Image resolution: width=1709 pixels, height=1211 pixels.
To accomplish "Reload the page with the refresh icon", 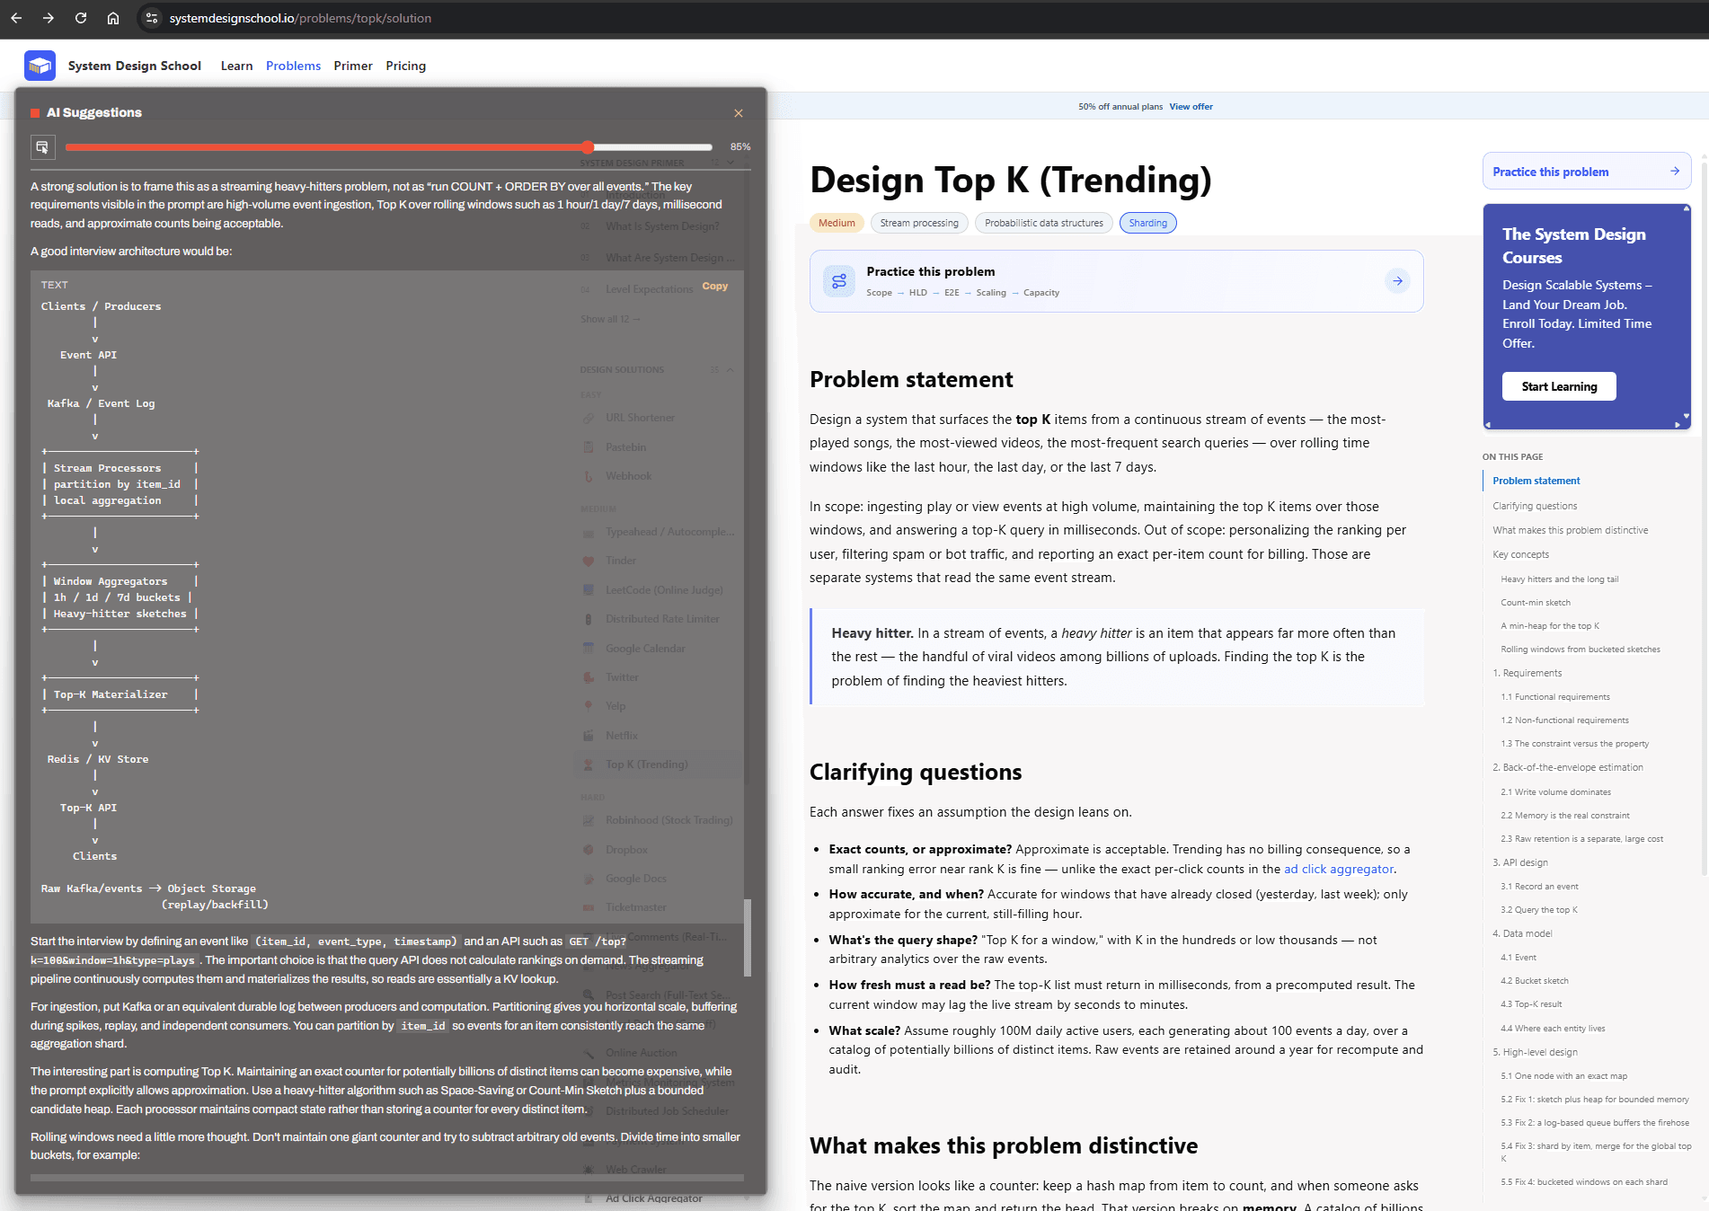I will pyautogui.click(x=81, y=18).
